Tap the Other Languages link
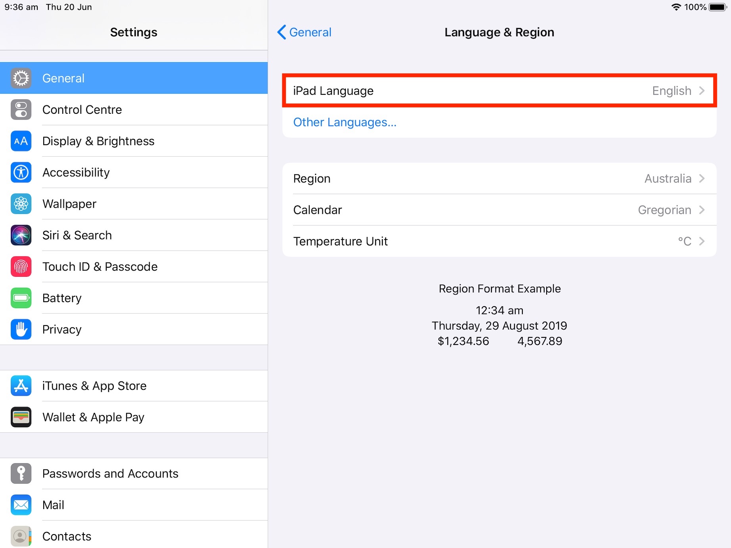 345,122
